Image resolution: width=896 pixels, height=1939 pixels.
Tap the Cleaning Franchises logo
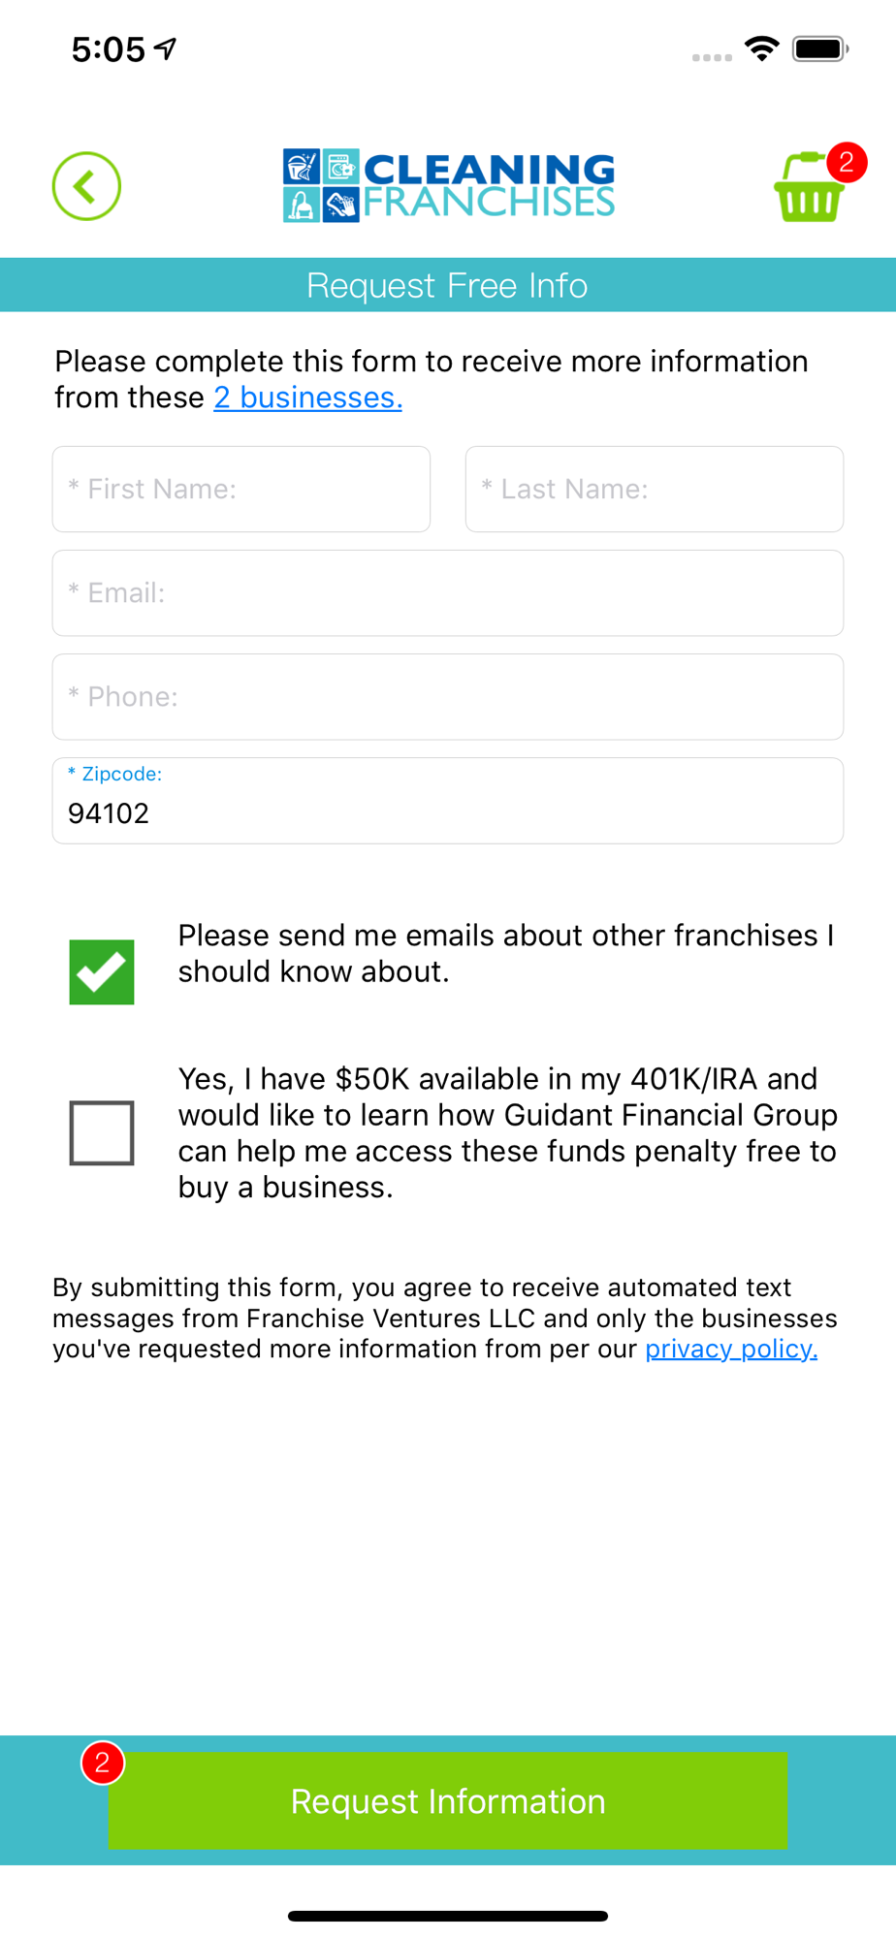point(448,185)
